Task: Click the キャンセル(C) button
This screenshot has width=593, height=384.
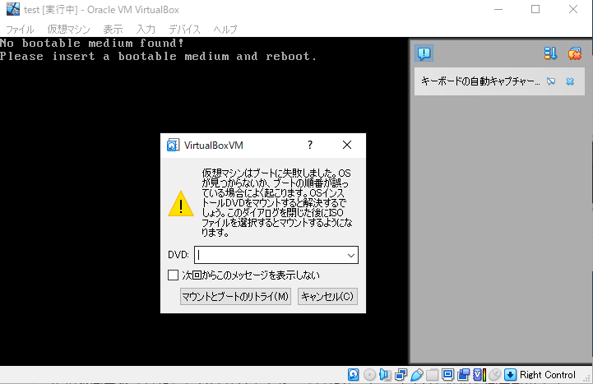Action: [x=327, y=296]
